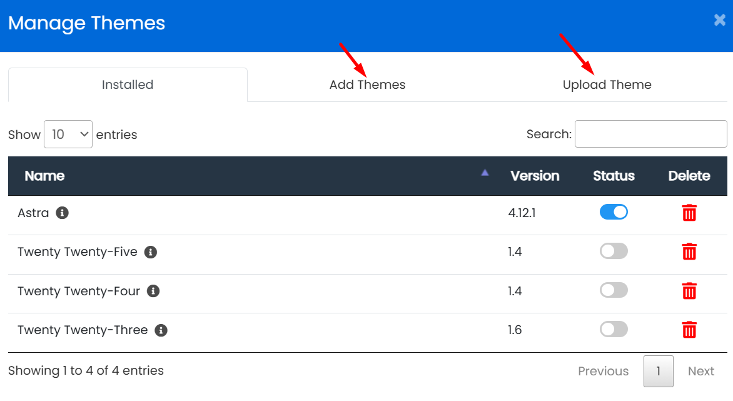Activate Twenty Twenty-Four status switch
This screenshot has height=401, width=733.
614,290
